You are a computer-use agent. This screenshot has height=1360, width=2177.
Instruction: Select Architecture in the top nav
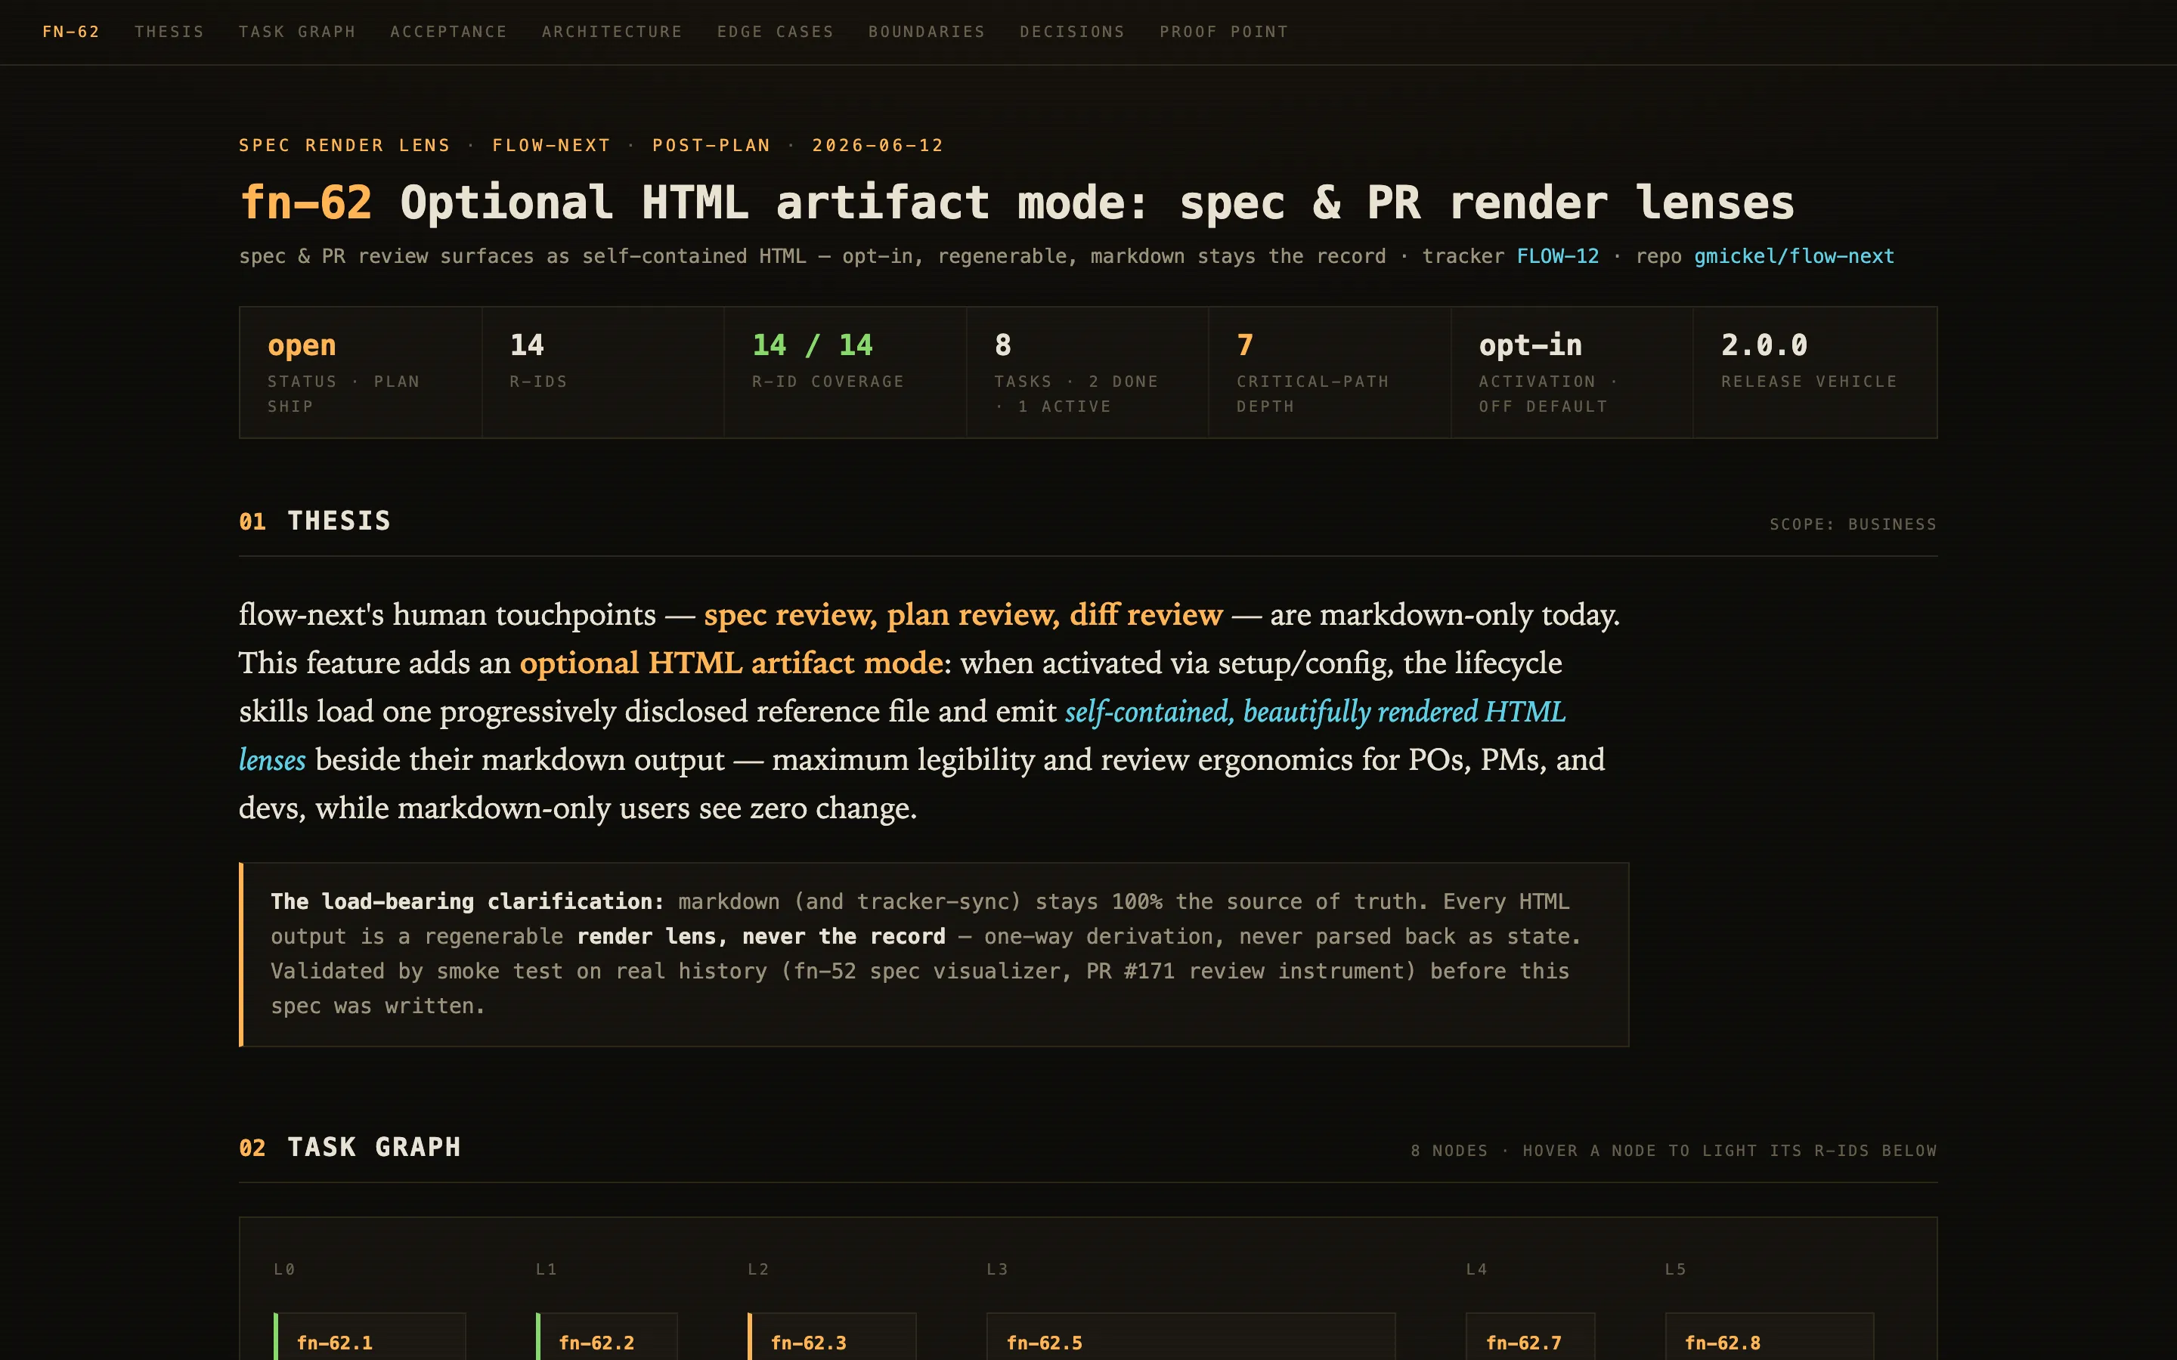[612, 32]
